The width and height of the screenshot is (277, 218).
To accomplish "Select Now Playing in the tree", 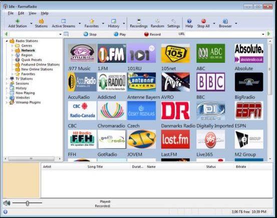I will (x=25, y=93).
